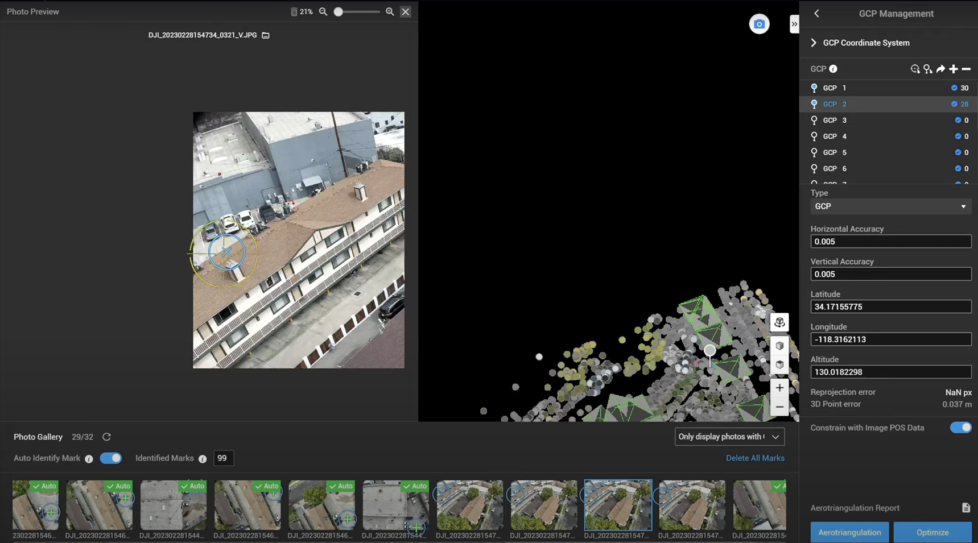Click the 3D Point error value 0.037 m
This screenshot has height=543, width=978.
(x=956, y=404)
